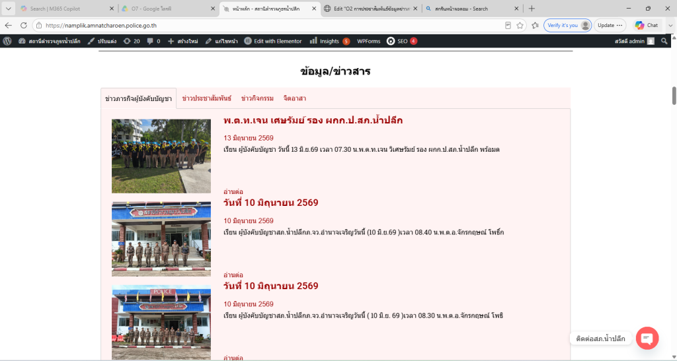
Task: Launch Edit with Elementor
Action: pyautogui.click(x=273, y=41)
